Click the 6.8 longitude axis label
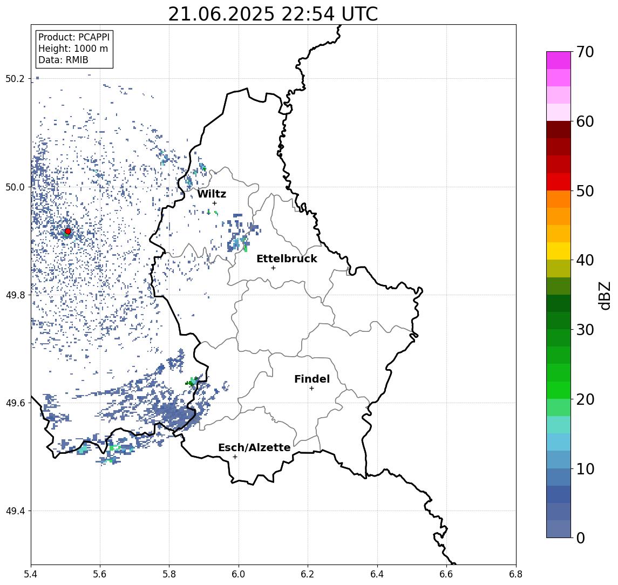 [x=516, y=574]
